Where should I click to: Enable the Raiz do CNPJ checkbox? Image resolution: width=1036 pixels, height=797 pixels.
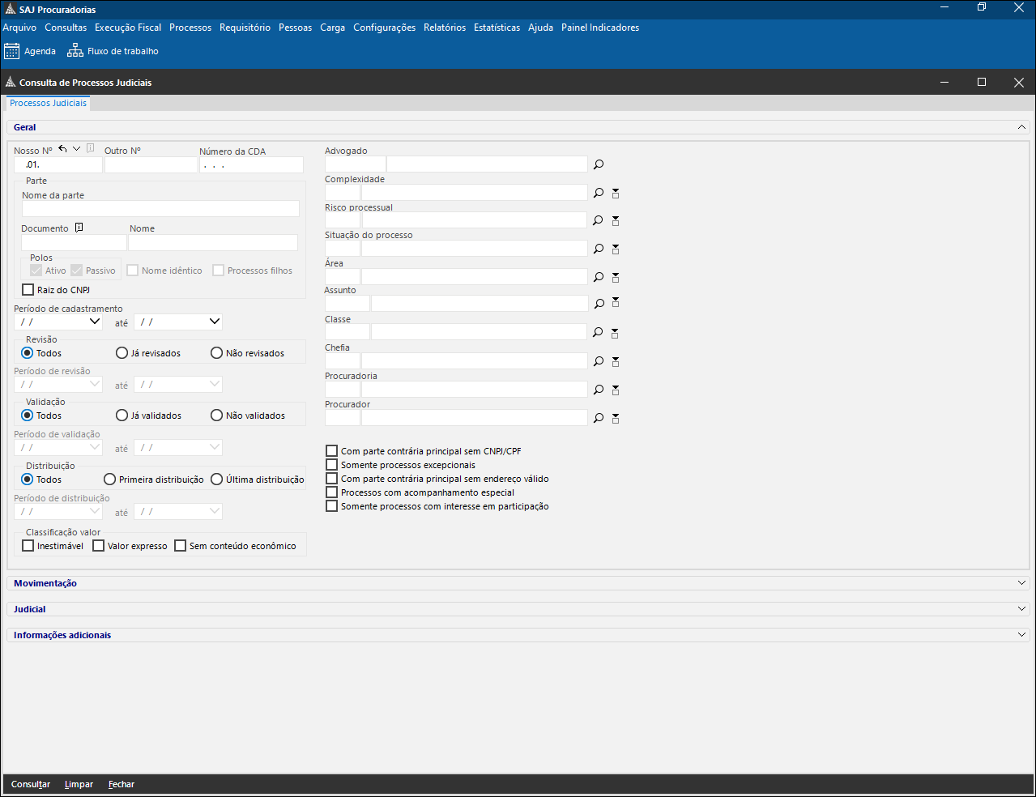28,290
